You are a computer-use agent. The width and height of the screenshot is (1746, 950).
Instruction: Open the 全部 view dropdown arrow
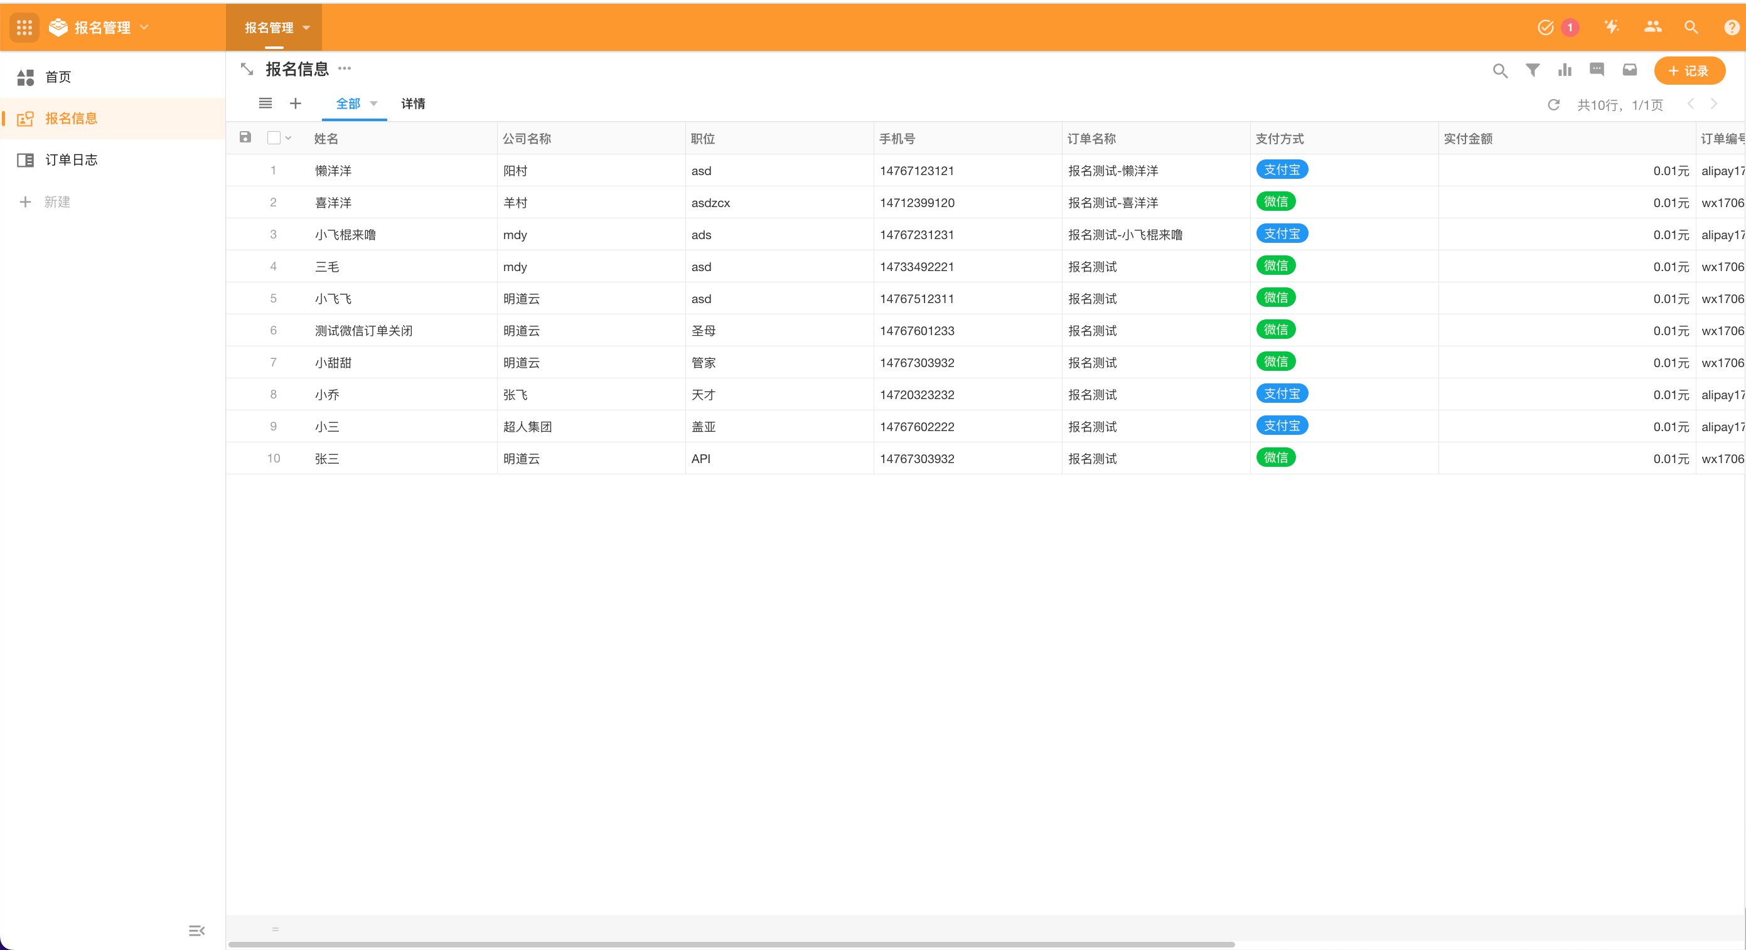coord(373,104)
